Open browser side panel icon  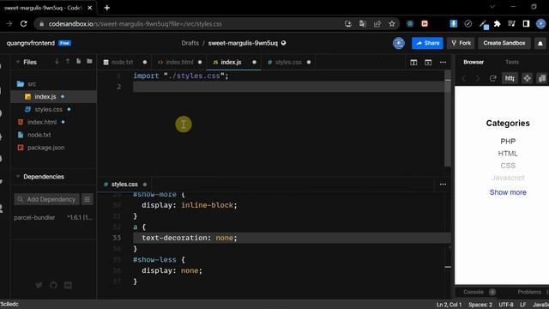click(526, 24)
